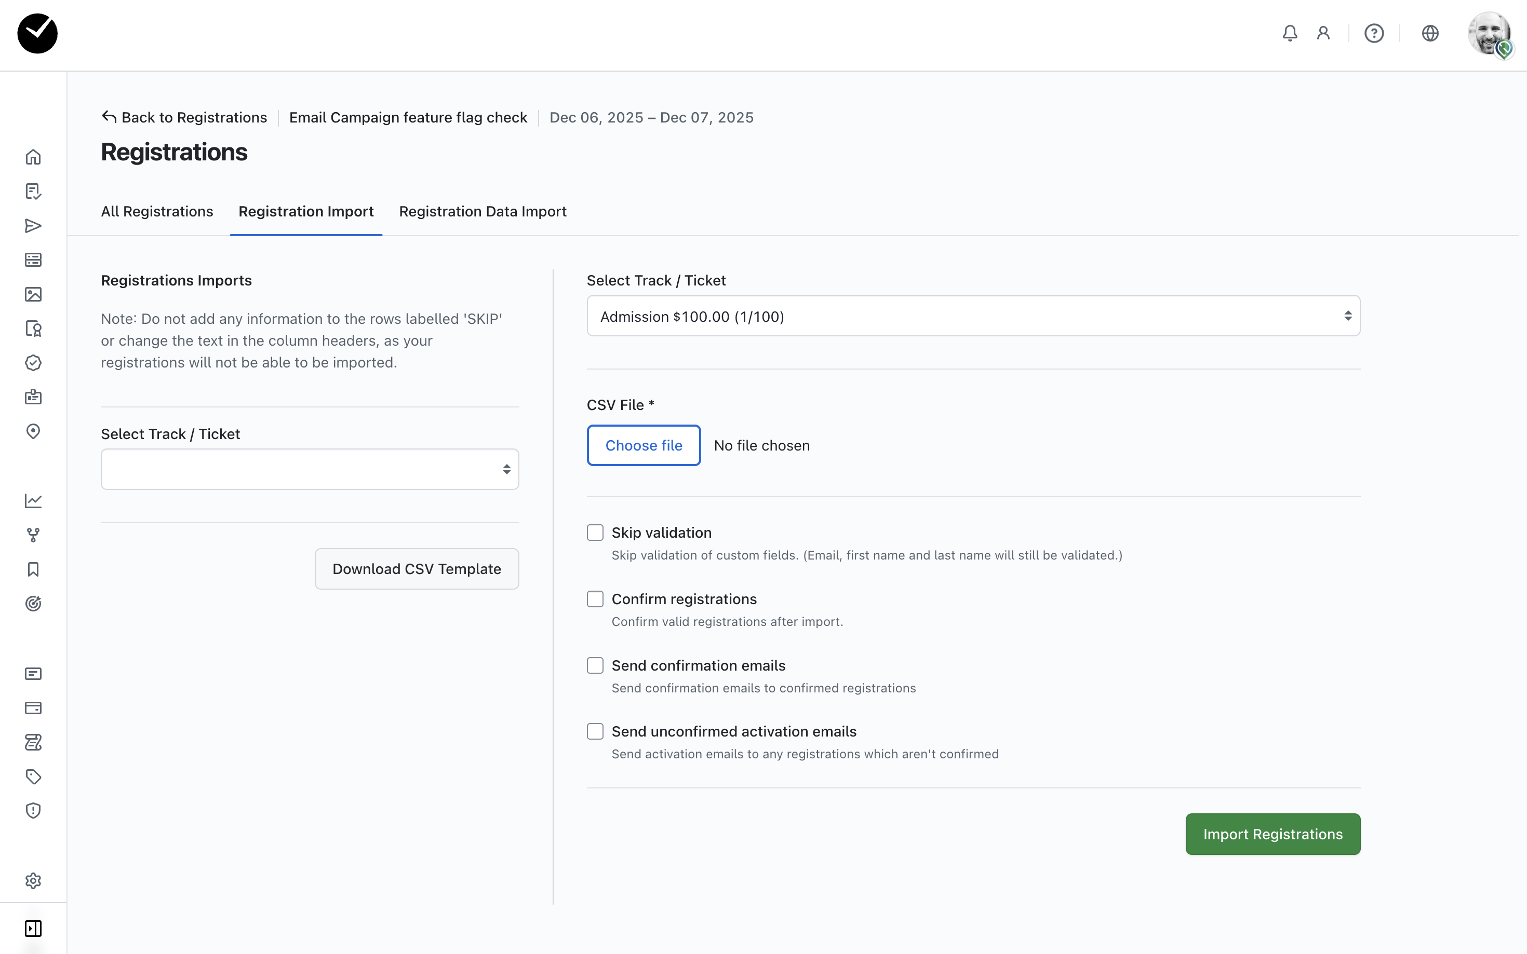This screenshot has width=1527, height=954.
Task: Open the Admission $100.00 ticket dropdown
Action: (973, 316)
